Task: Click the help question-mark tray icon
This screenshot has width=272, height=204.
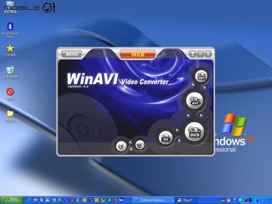Action: [x=229, y=200]
